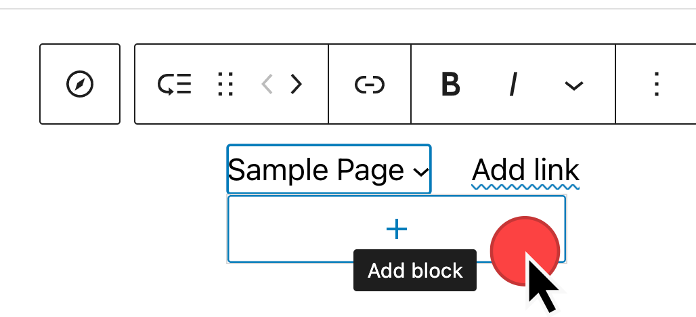Image resolution: width=696 pixels, height=317 pixels.
Task: Move the item right with the right arrow
Action: (x=296, y=85)
